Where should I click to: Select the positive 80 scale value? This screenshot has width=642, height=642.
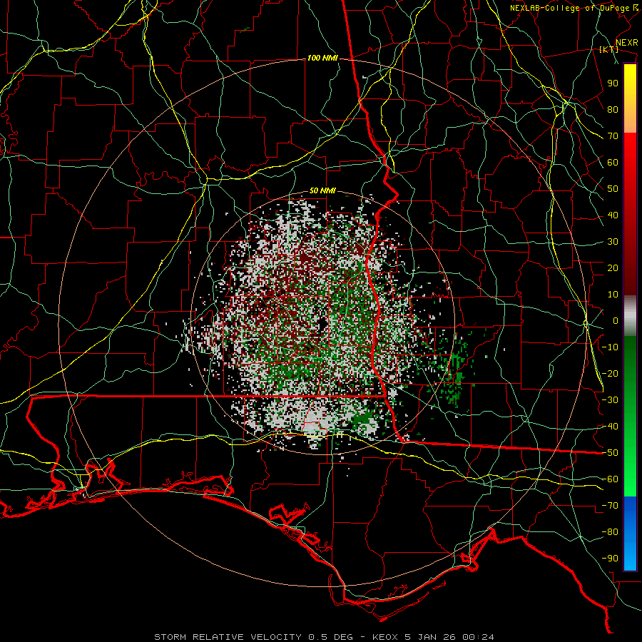click(613, 110)
